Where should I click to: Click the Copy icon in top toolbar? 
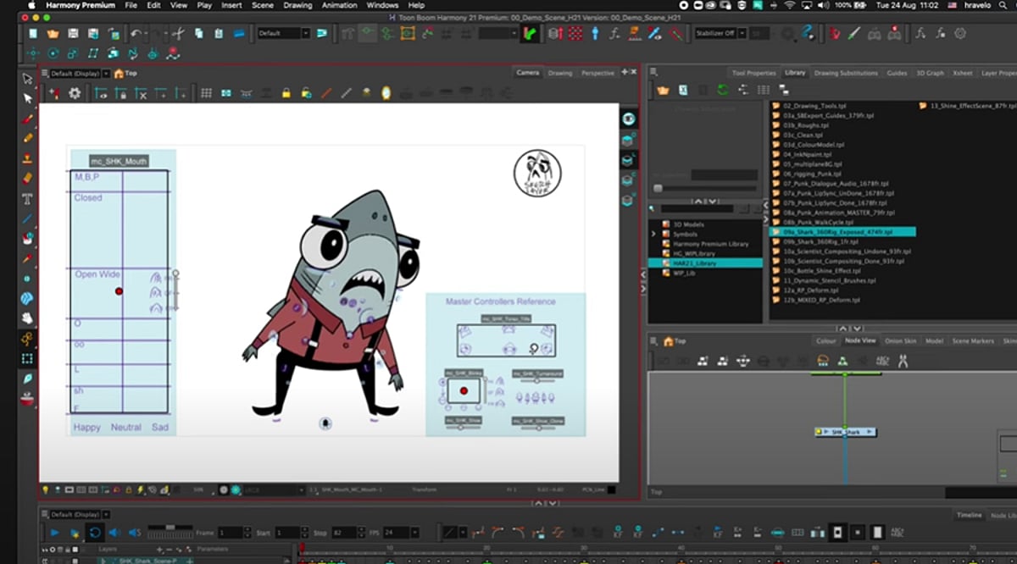tap(197, 34)
